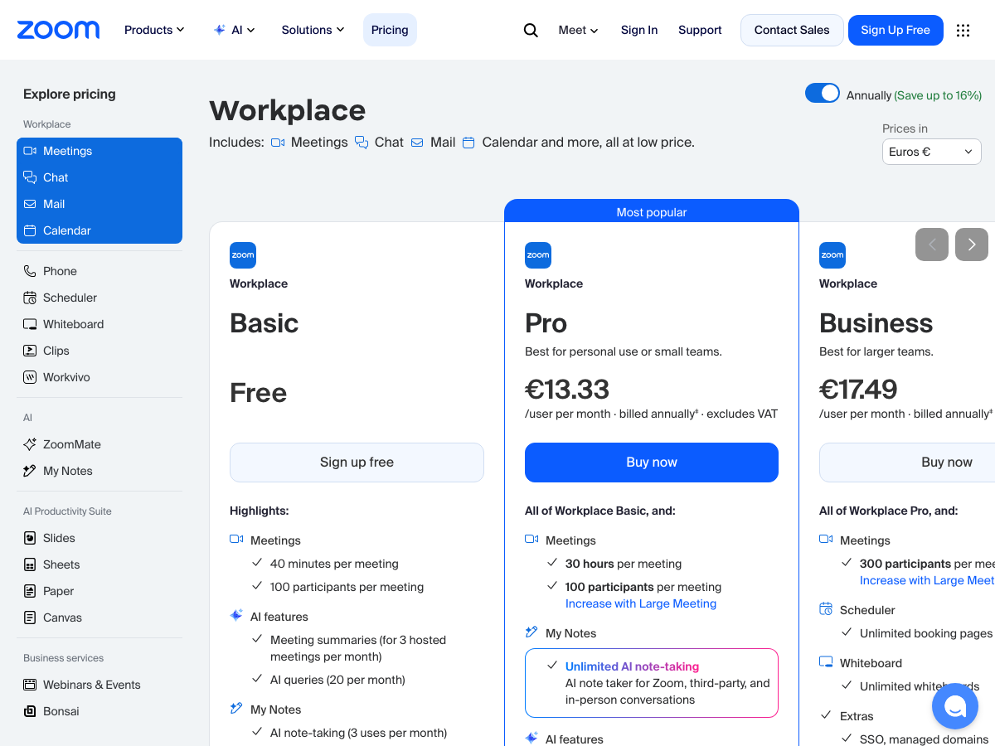
Task: Open Increase with Large Meeting link in Business
Action: click(927, 580)
